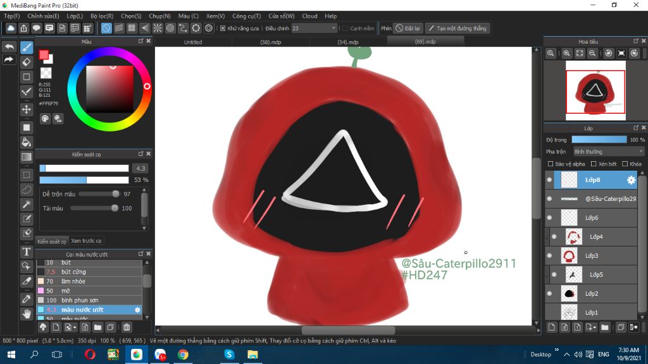The image size is (648, 364).
Task: Open the Pha trộn blend mode dropdown
Action: 609,152
